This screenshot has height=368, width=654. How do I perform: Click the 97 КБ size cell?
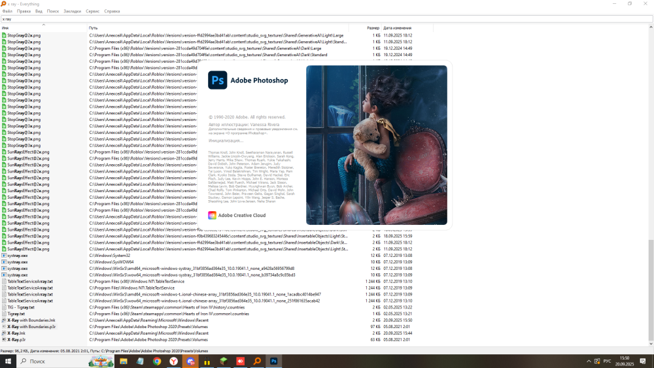(375, 327)
